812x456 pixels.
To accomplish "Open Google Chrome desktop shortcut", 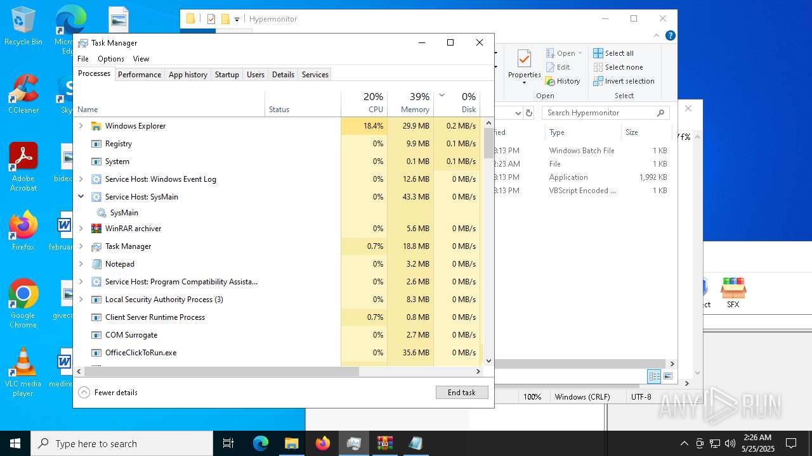I will 23,304.
